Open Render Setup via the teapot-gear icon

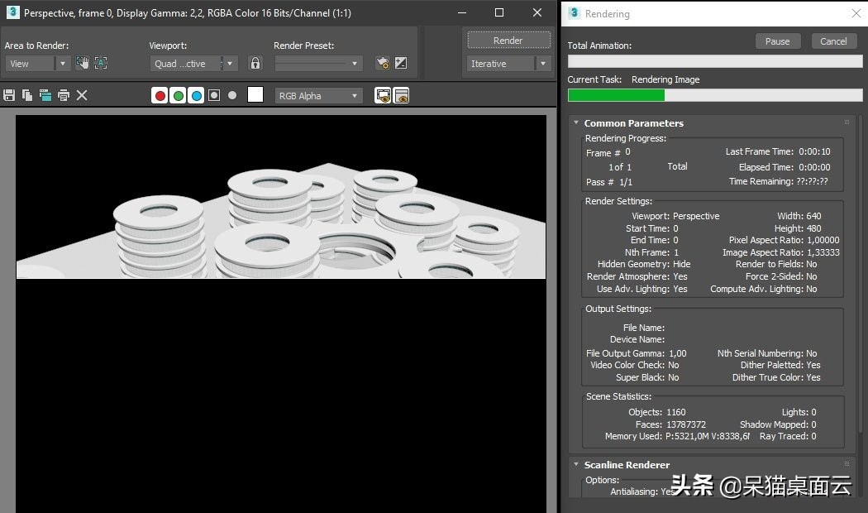click(x=382, y=63)
